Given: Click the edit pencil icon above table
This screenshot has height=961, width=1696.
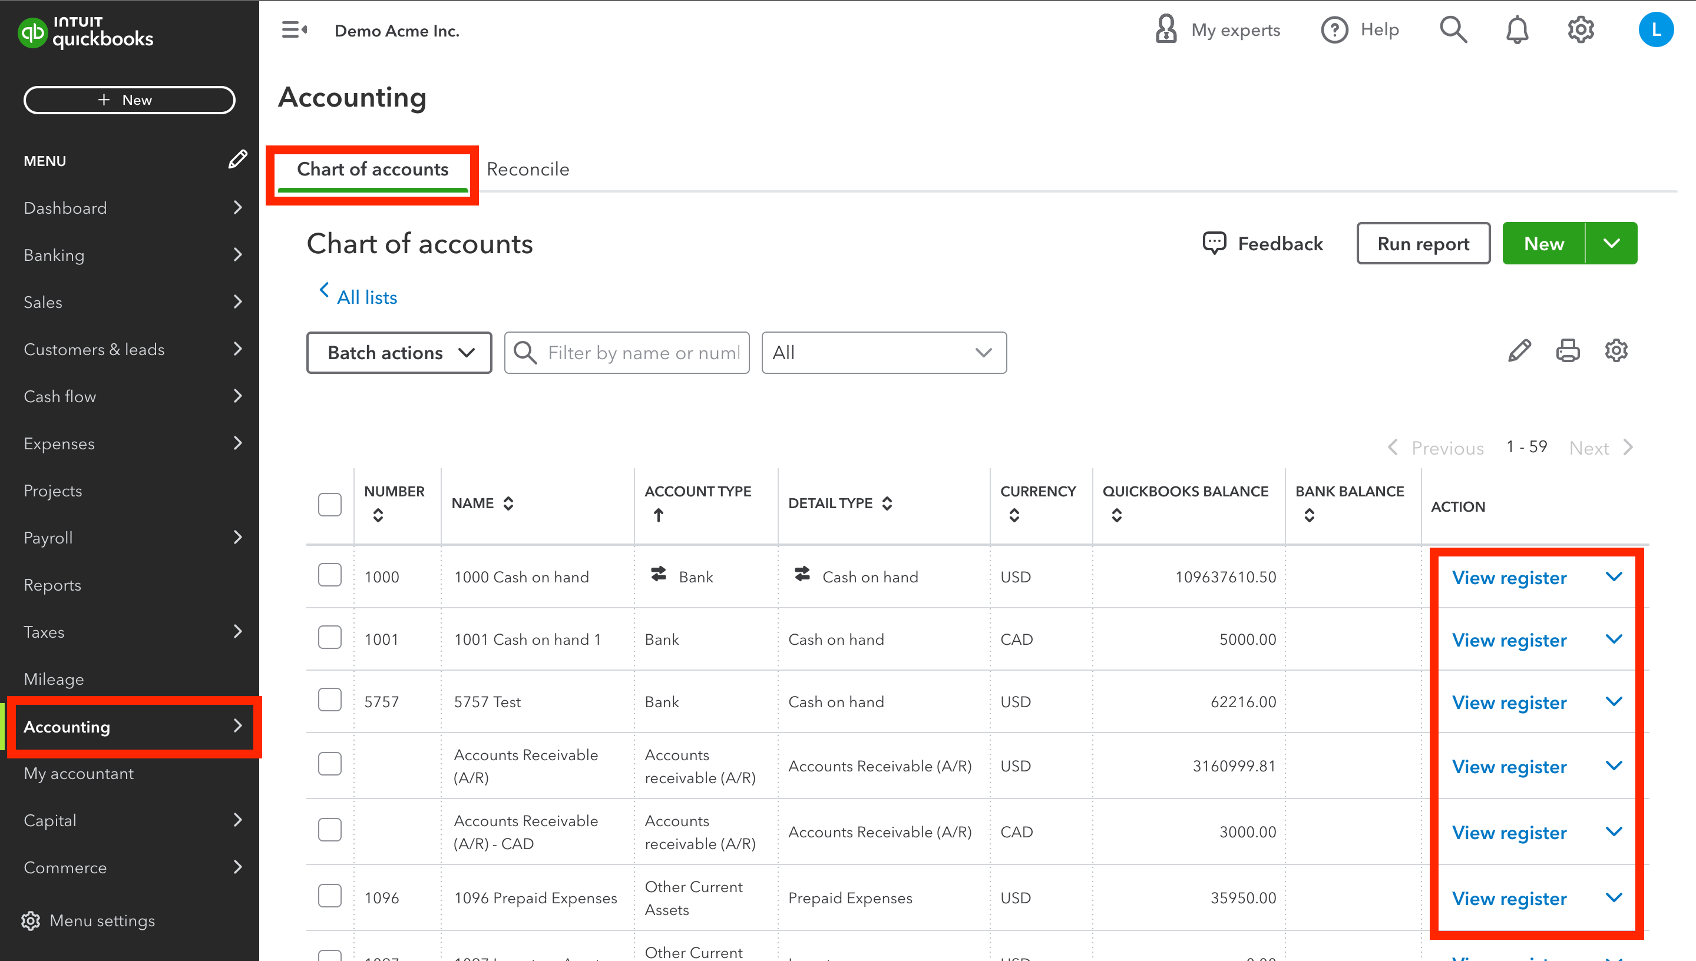Looking at the screenshot, I should [x=1519, y=351].
